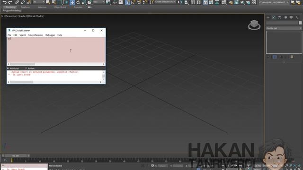Switch to the Freeform ribbon tab
The height and width of the screenshot is (170, 303).
pyautogui.click(x=25, y=7)
